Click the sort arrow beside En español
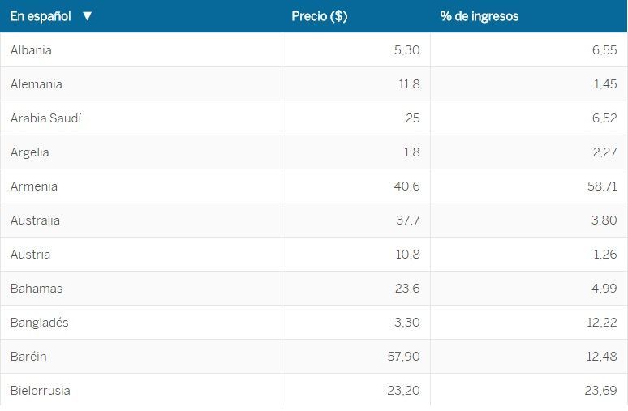This screenshot has width=628, height=411. (88, 16)
